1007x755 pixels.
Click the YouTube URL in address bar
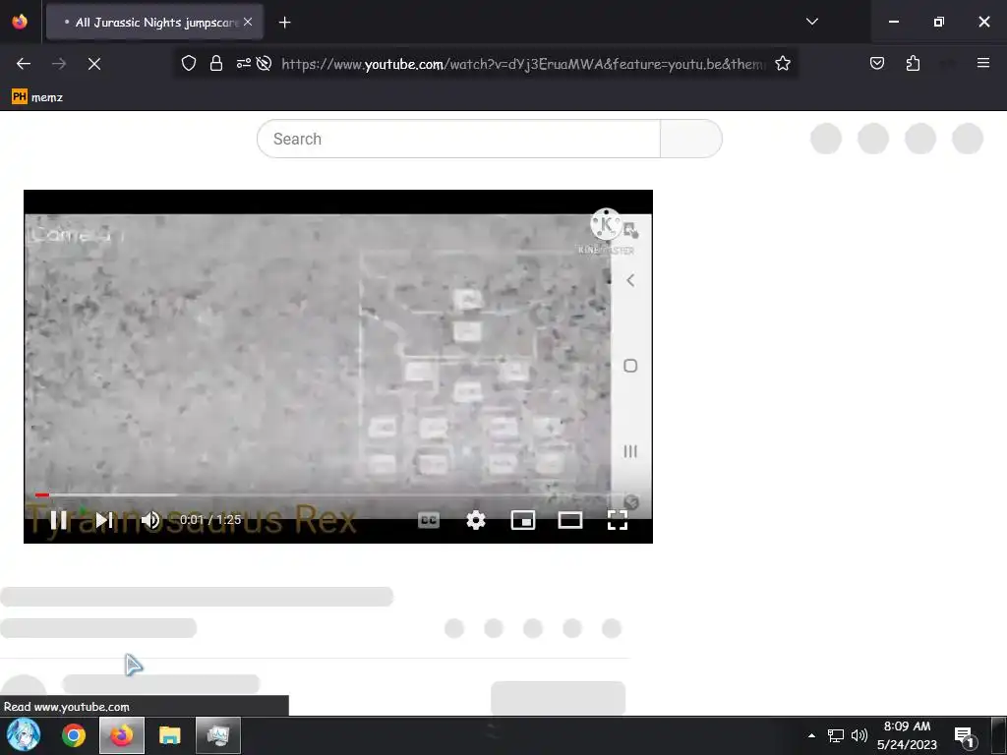[x=523, y=64]
